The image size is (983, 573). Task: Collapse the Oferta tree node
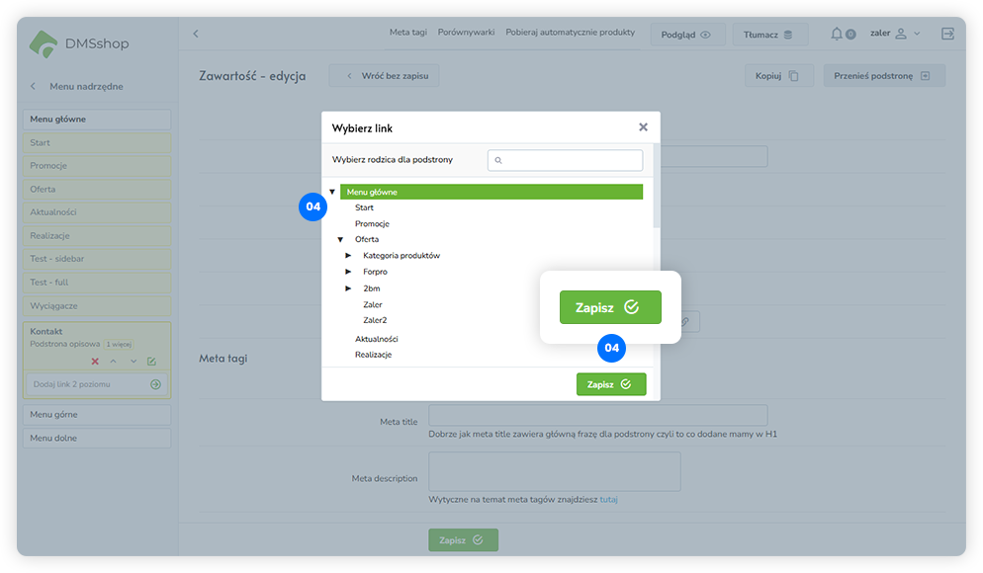[340, 240]
